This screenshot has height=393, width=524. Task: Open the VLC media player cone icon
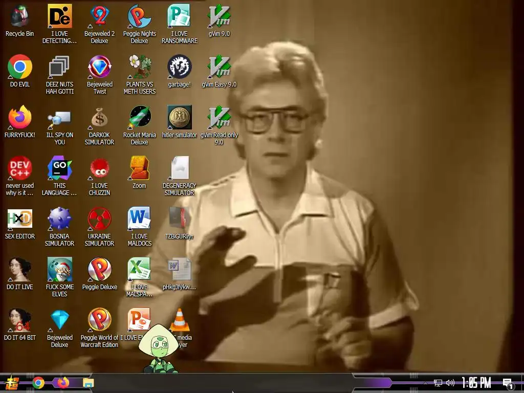(x=180, y=320)
